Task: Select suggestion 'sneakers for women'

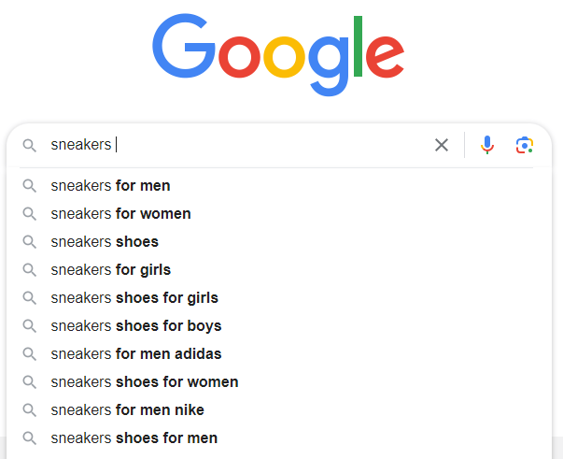Action: (120, 213)
